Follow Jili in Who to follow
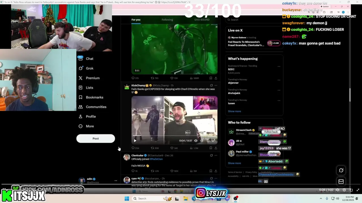 (274, 143)
